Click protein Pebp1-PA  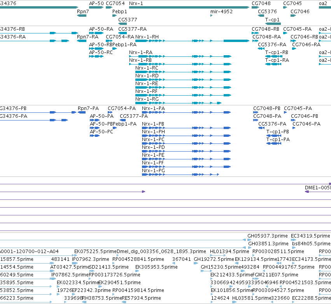point(125,124)
